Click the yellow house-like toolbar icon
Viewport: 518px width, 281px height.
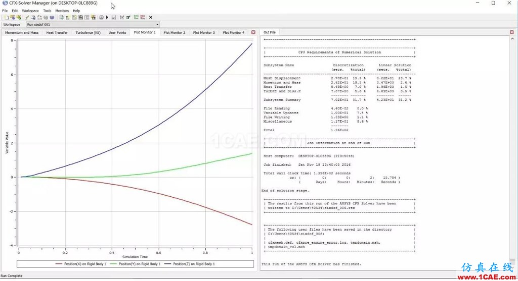pos(93,17)
